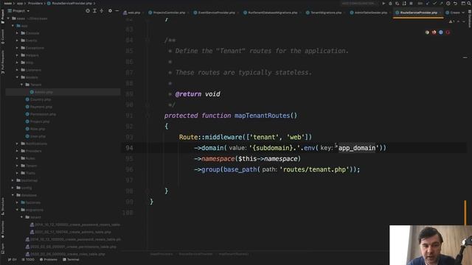472x265 pixels.
Task: Open the Problems tool window
Action: [x=49, y=260]
